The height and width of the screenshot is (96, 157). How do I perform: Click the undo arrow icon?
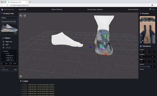[21, 15]
